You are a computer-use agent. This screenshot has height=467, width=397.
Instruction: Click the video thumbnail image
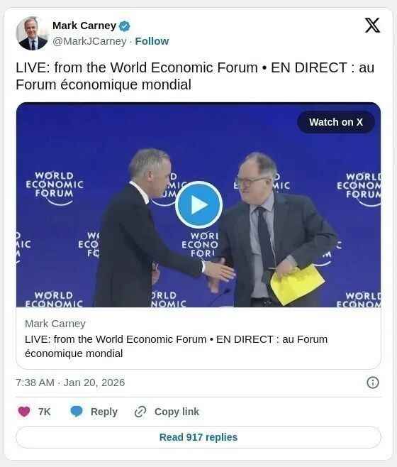point(198,205)
